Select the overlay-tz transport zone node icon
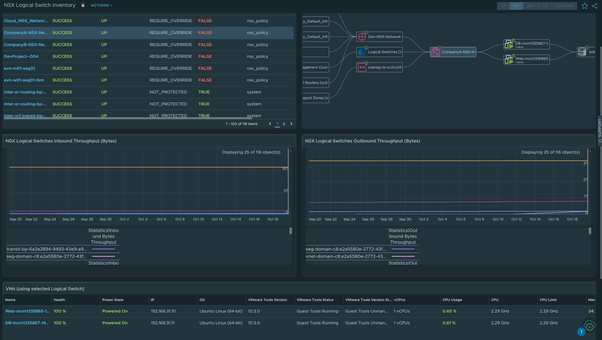Screen dimensions: 602x340 tap(362, 67)
